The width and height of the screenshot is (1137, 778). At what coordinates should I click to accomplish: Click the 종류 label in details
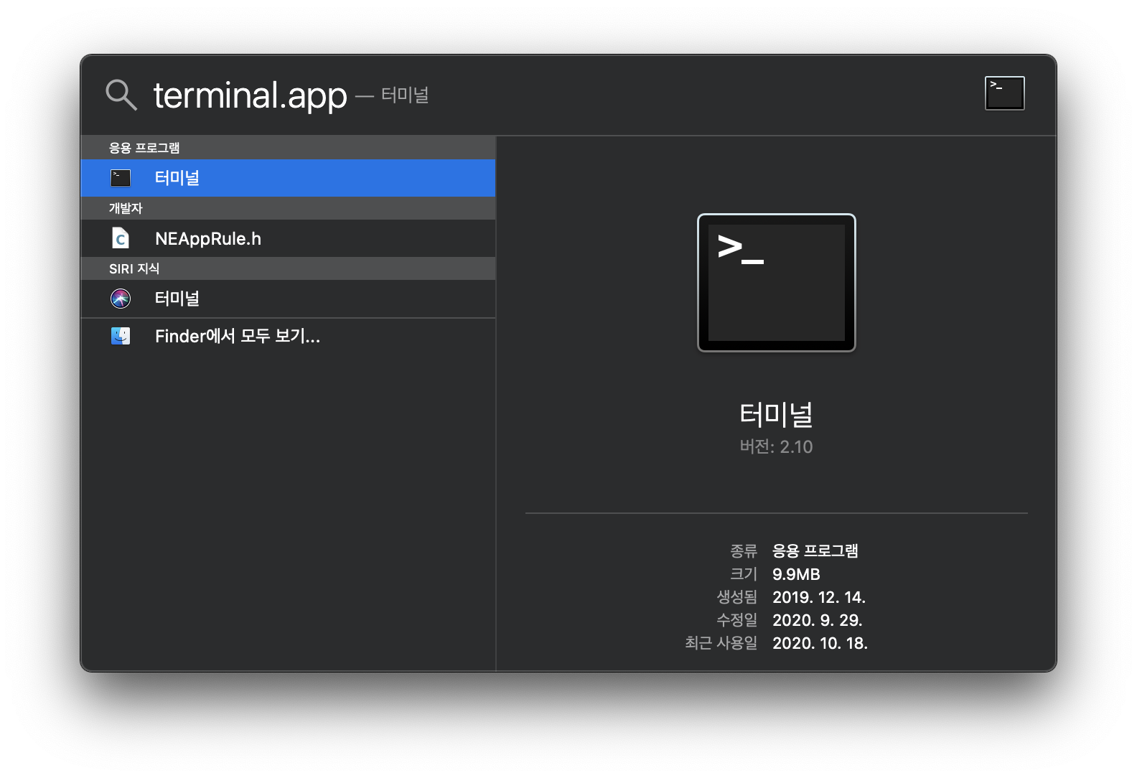point(744,550)
